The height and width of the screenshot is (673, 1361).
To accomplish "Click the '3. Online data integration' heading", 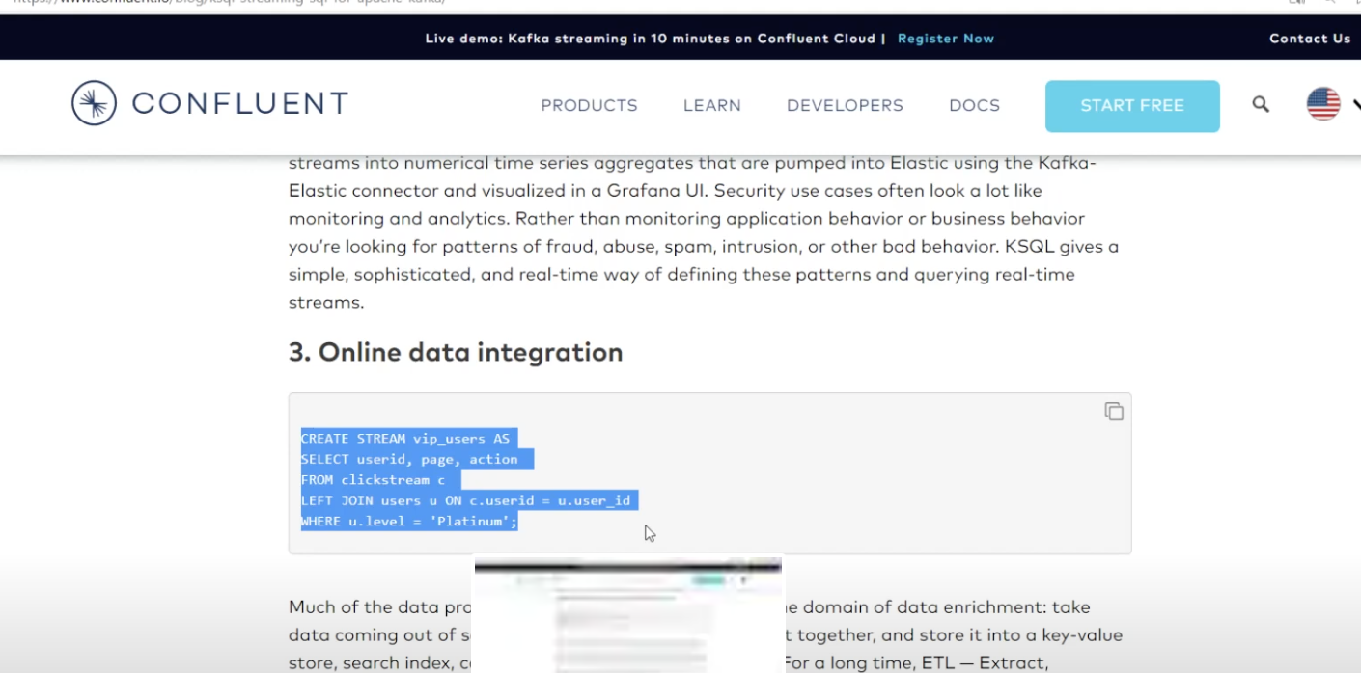I will pyautogui.click(x=456, y=352).
